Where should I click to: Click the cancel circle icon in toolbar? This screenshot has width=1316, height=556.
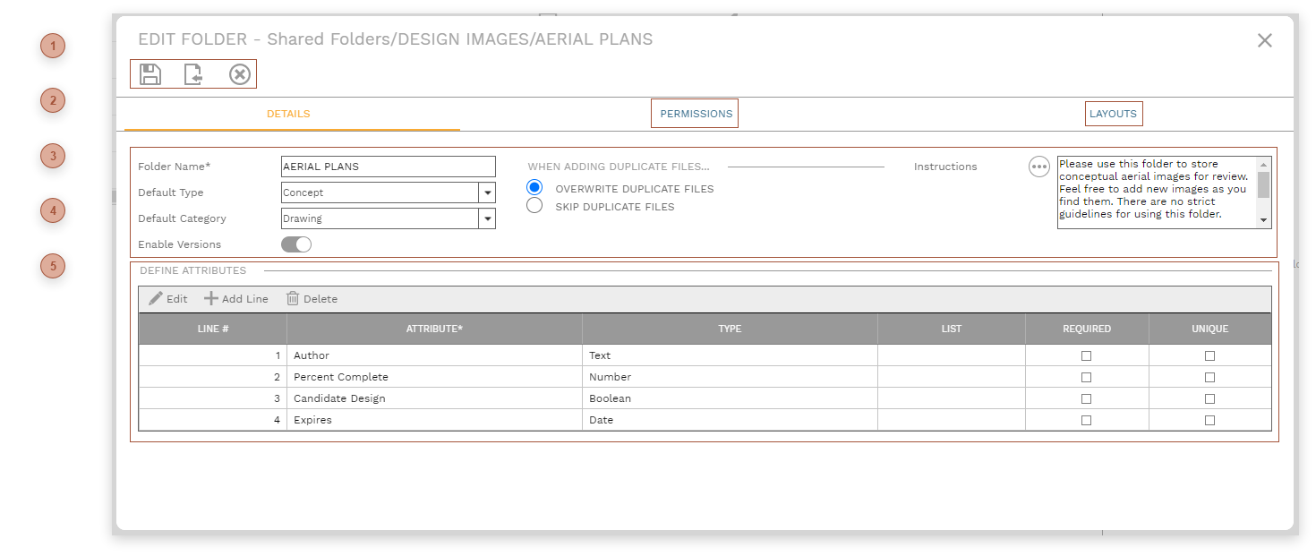click(x=238, y=74)
